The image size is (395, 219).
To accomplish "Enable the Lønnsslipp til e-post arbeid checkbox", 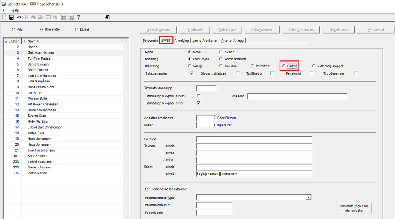I will [198, 96].
